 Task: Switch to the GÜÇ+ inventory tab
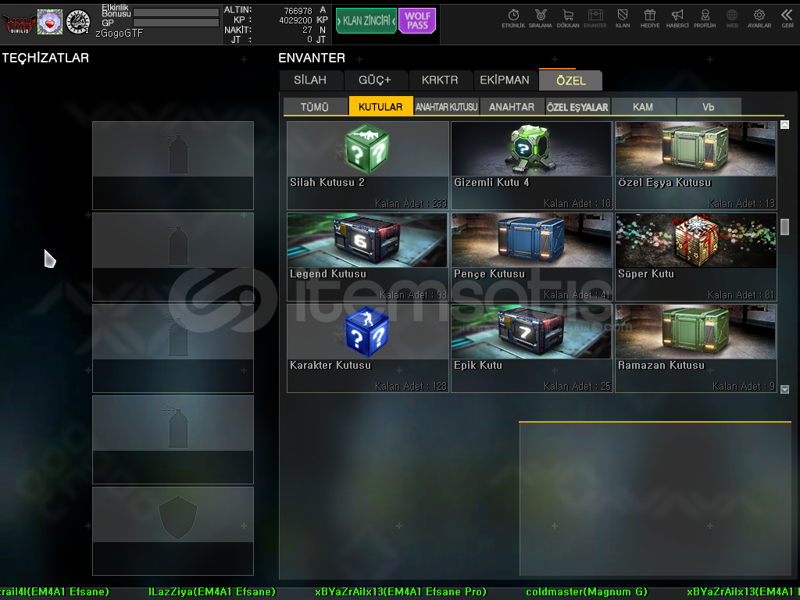(x=375, y=80)
